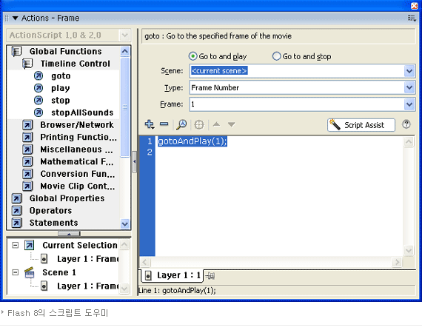Click the Frame number input field
The height and width of the screenshot is (333, 422).
[x=297, y=104]
